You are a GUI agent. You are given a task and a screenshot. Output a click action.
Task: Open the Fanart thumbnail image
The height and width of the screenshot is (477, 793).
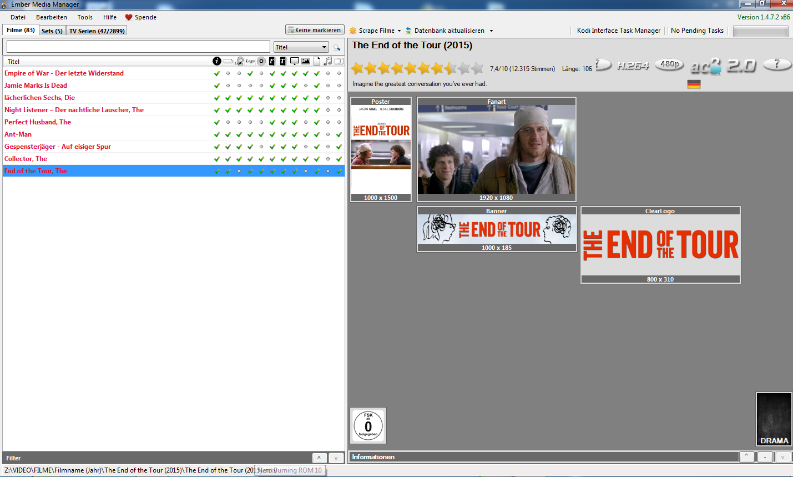click(497, 149)
